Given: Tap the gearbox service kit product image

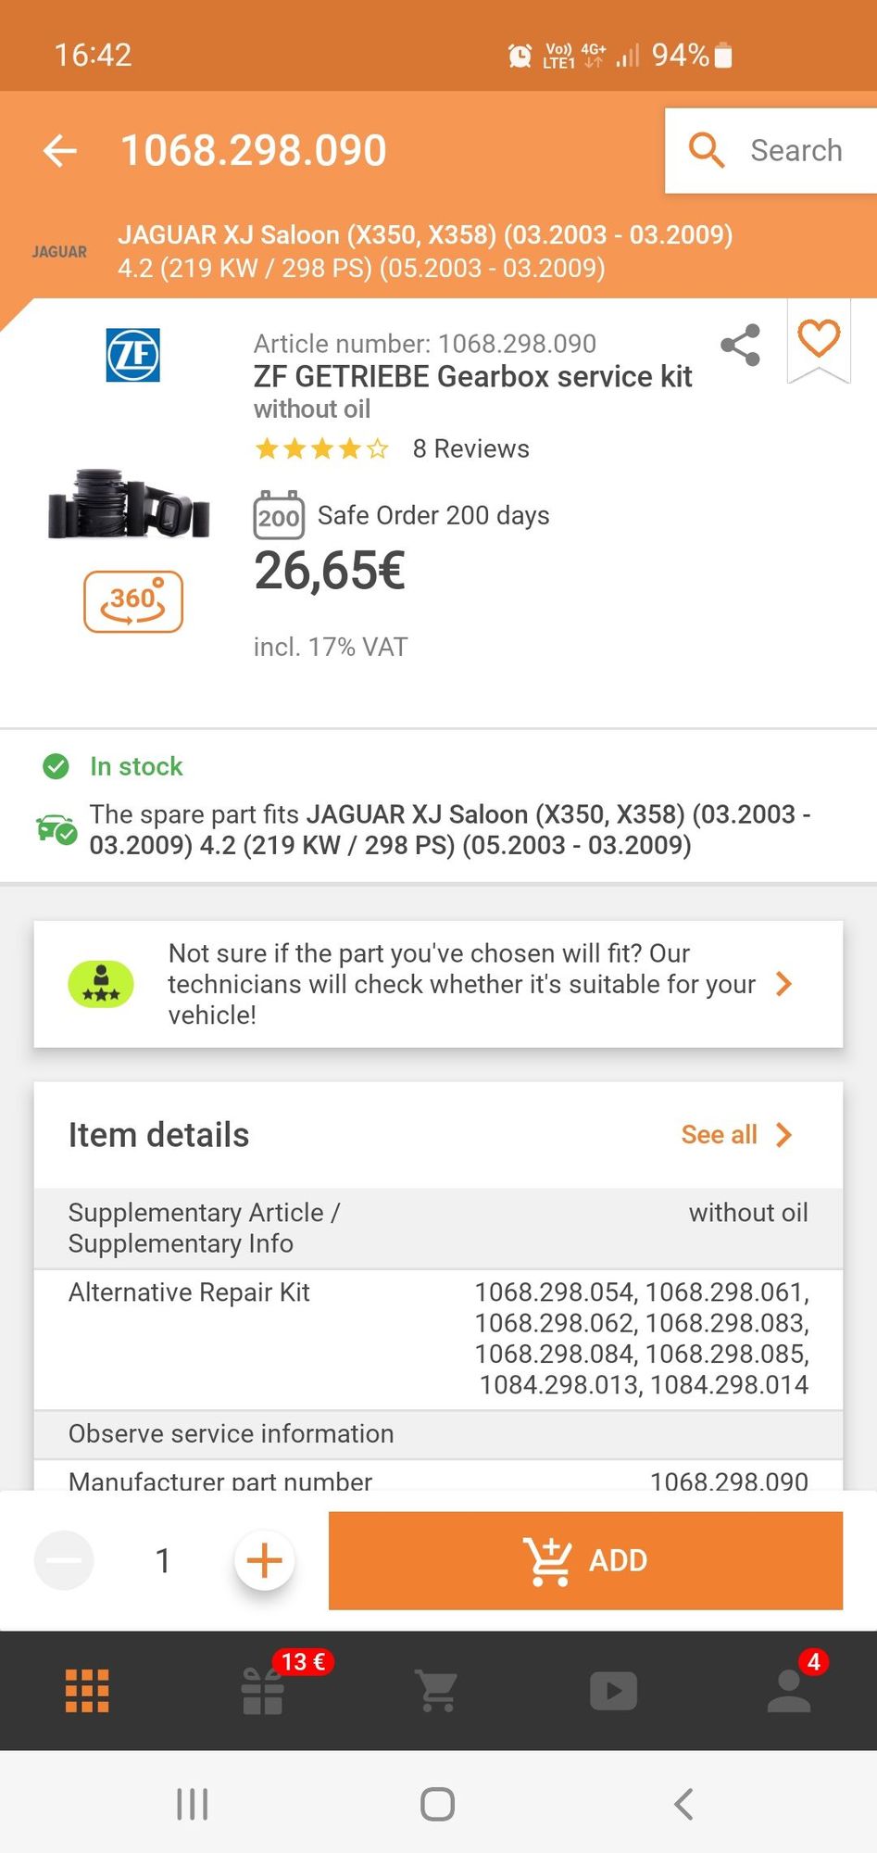Looking at the screenshot, I should pyautogui.click(x=130, y=505).
